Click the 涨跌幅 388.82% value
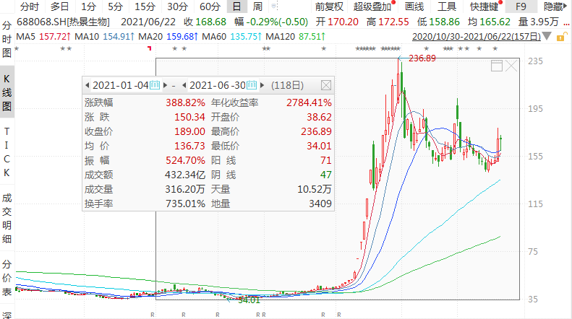The image size is (572, 319). click(x=185, y=102)
